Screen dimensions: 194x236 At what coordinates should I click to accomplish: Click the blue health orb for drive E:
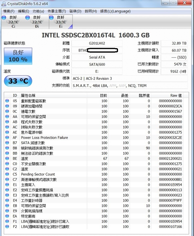coord(51,18)
